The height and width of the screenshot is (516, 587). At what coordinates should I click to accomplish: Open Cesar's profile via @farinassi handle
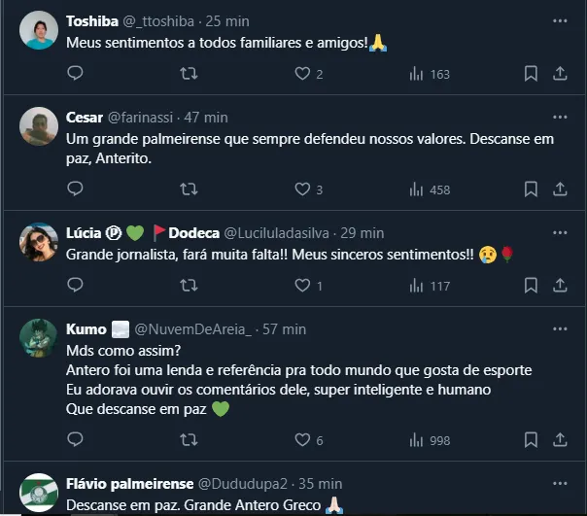(144, 118)
